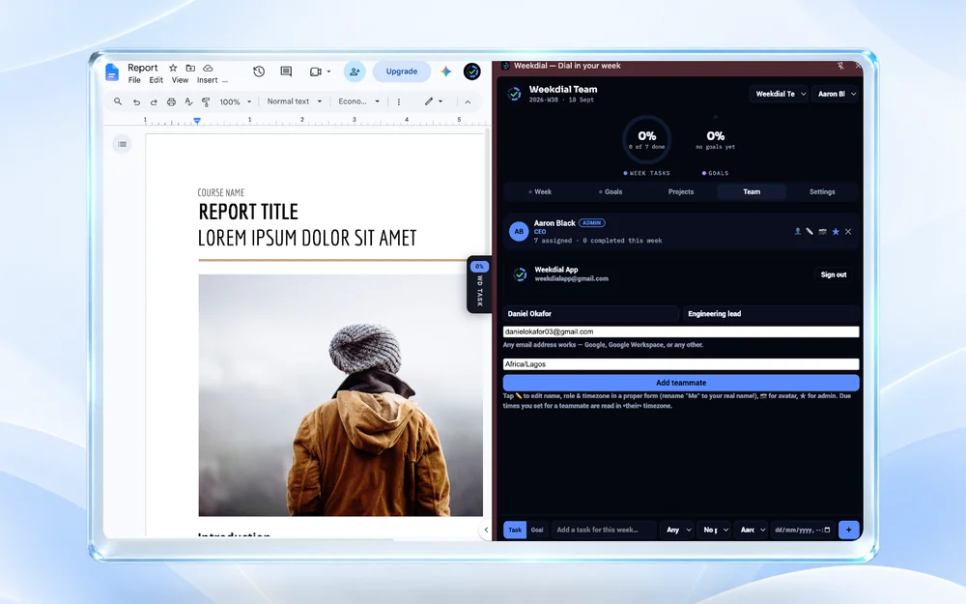Open the Aaron Bl user selector
The image size is (966, 604).
(836, 95)
